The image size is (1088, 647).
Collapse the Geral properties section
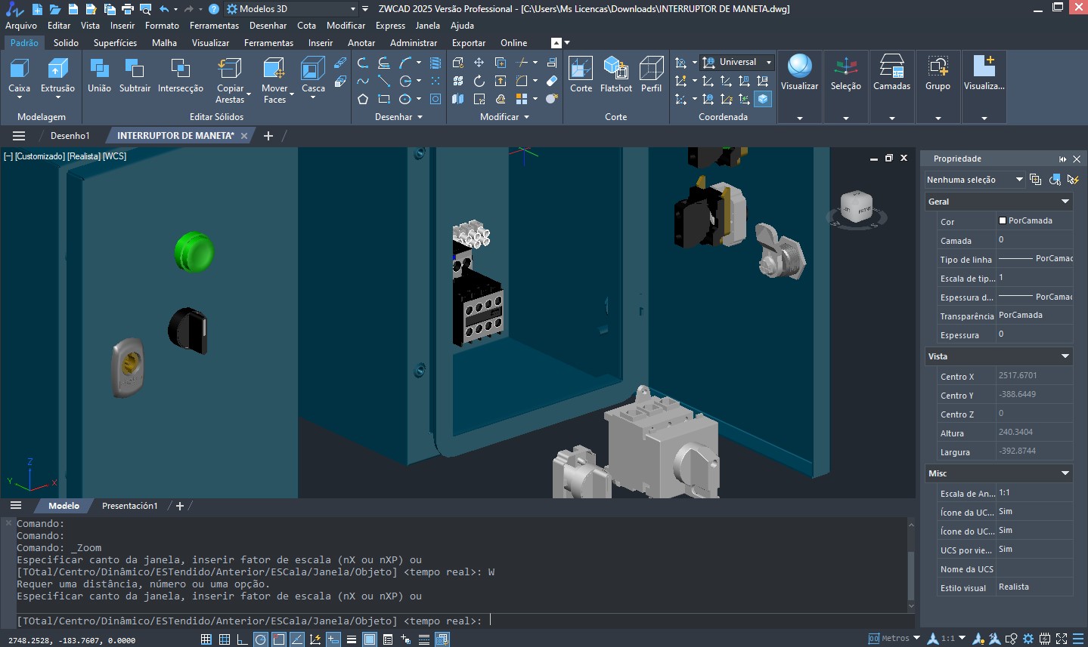pyautogui.click(x=1065, y=202)
